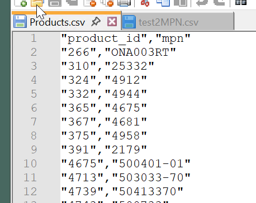Click the row "310","25332"
This screenshot has height=203, width=256.
pos(107,66)
